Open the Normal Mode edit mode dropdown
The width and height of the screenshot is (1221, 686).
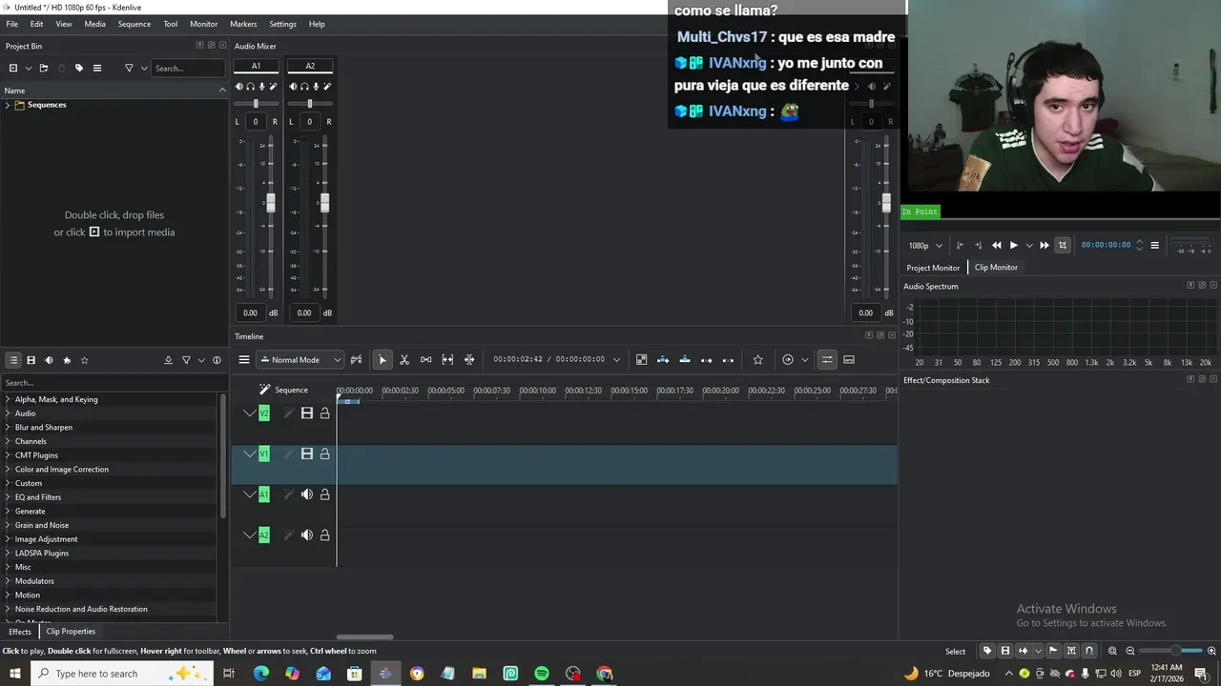(300, 360)
